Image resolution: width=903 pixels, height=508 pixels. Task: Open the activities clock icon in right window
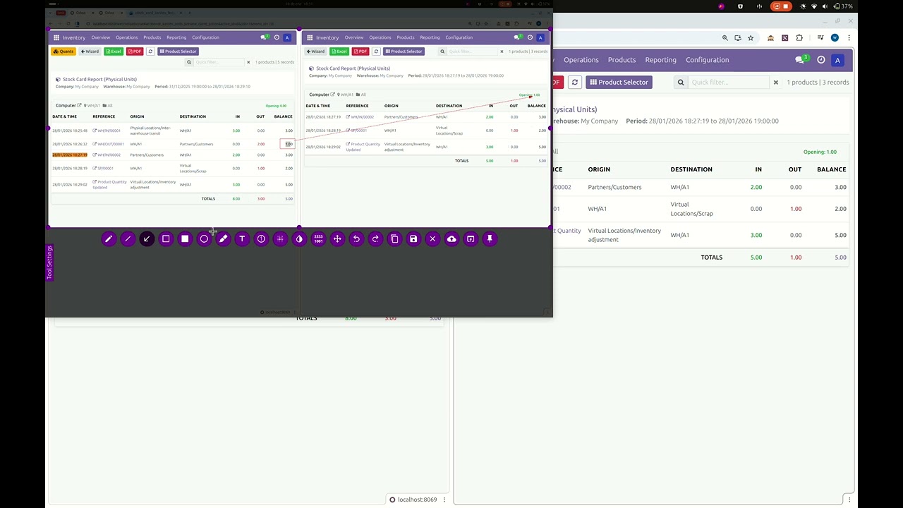[x=821, y=60]
